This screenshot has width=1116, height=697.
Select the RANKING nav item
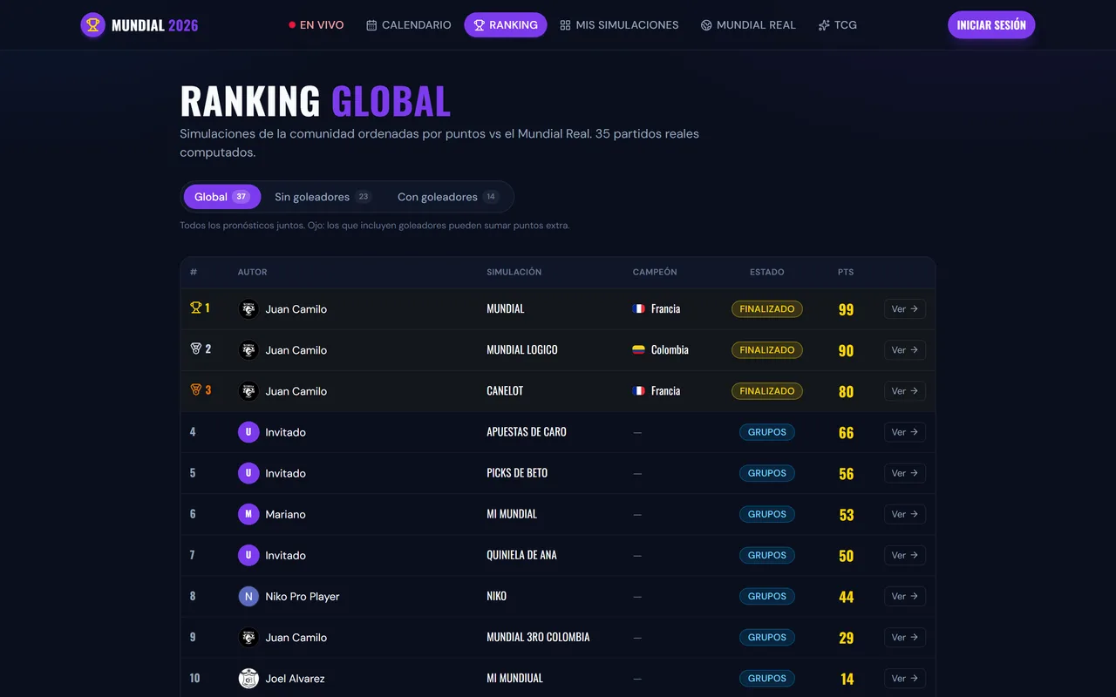tap(506, 25)
